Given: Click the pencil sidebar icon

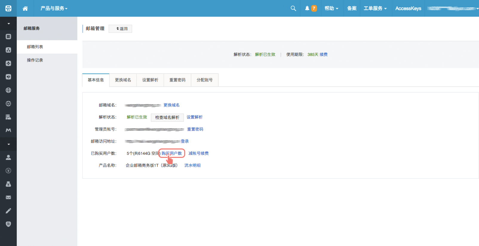Looking at the screenshot, I should pos(8,211).
